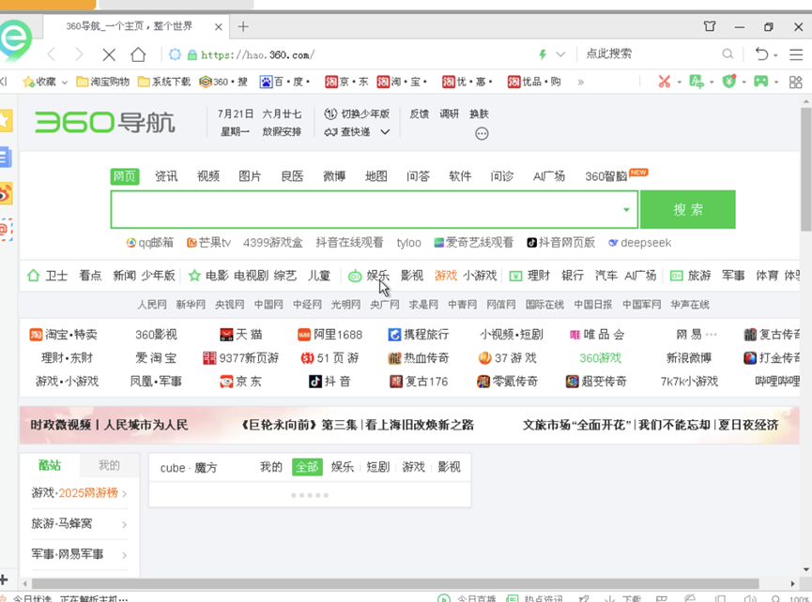The height and width of the screenshot is (602, 812).
Task: Open the 携程旅行 site link
Action: 419,335
